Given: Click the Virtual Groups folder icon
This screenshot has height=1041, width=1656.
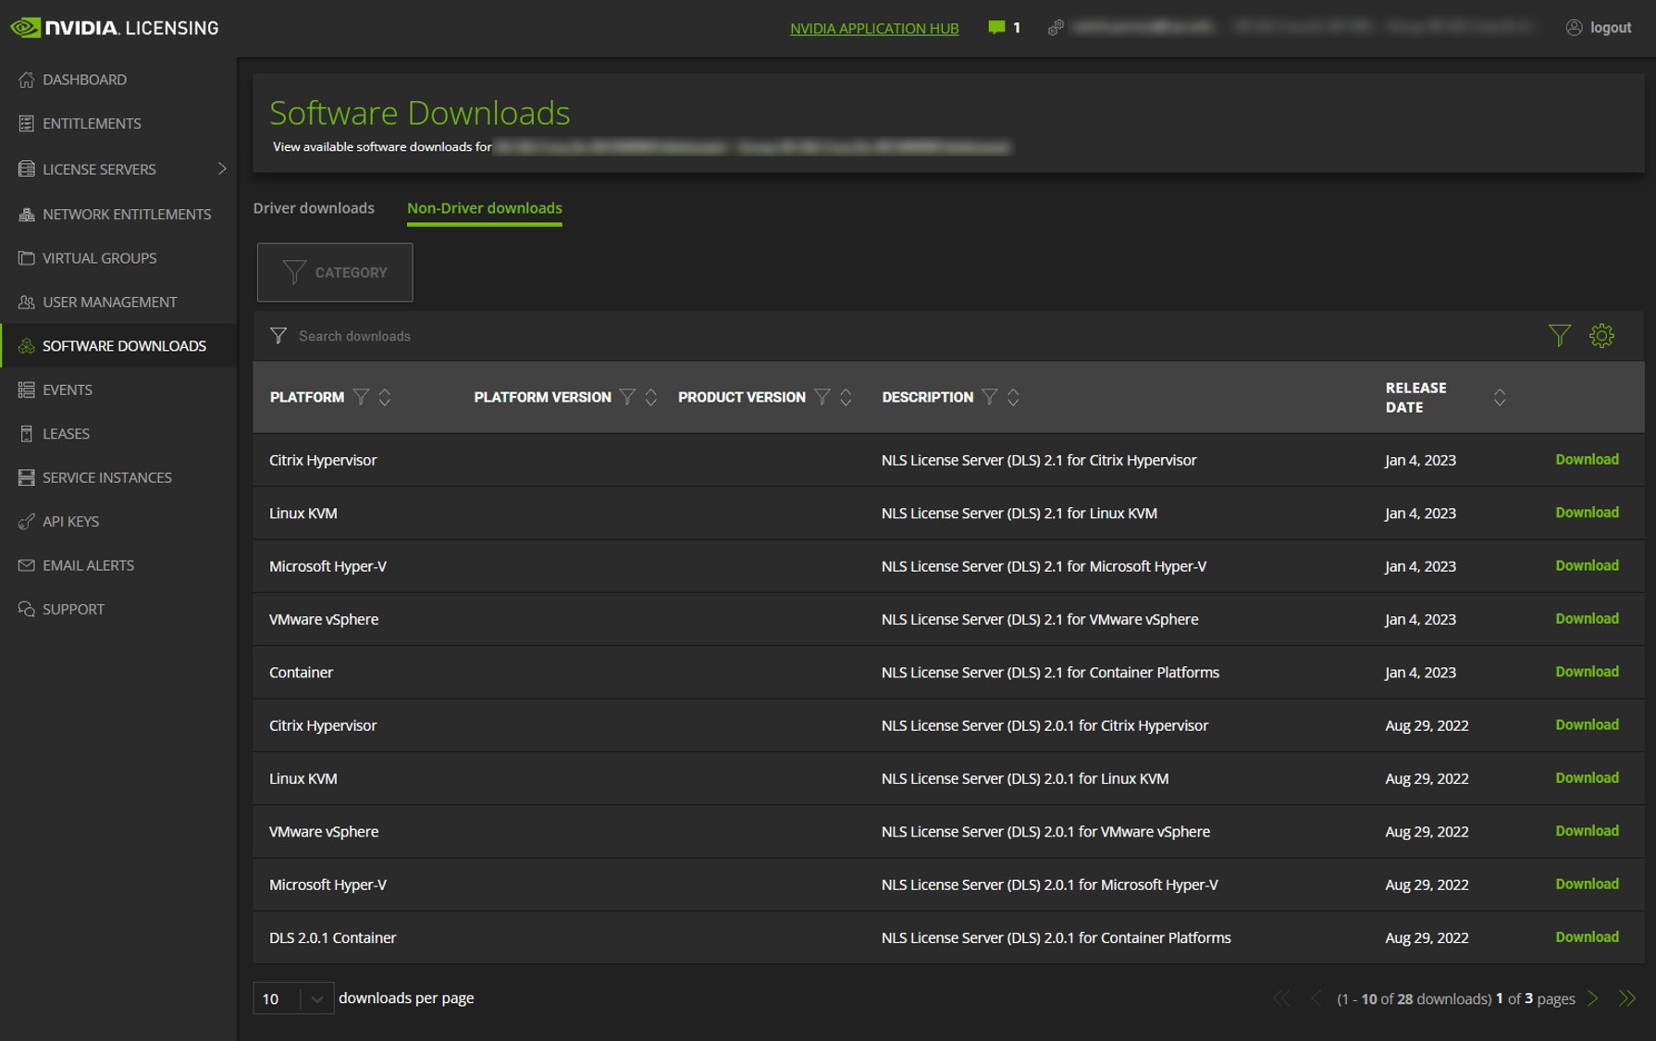Looking at the screenshot, I should (26, 258).
